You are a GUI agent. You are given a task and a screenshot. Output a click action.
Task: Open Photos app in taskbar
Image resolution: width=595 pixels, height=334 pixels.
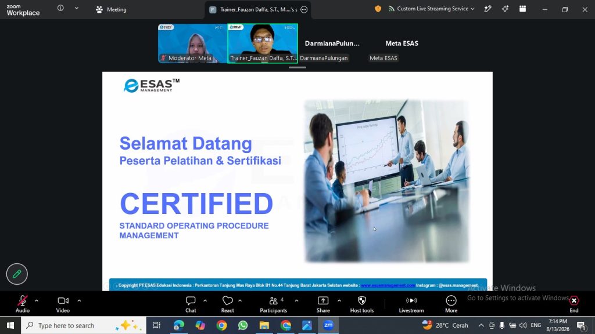pos(307,325)
